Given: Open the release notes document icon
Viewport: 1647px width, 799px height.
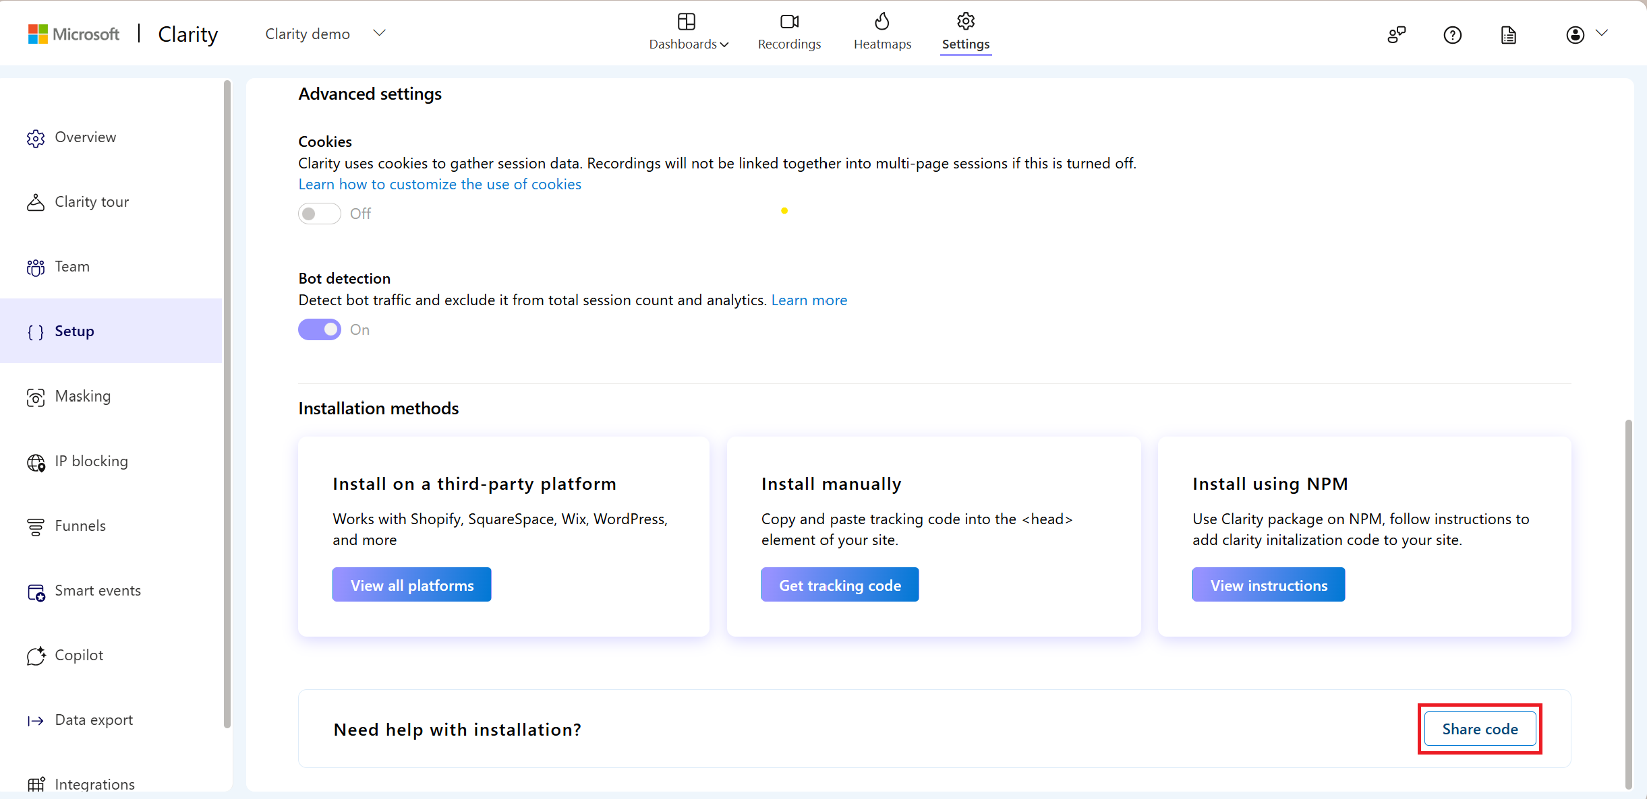Looking at the screenshot, I should 1508,34.
